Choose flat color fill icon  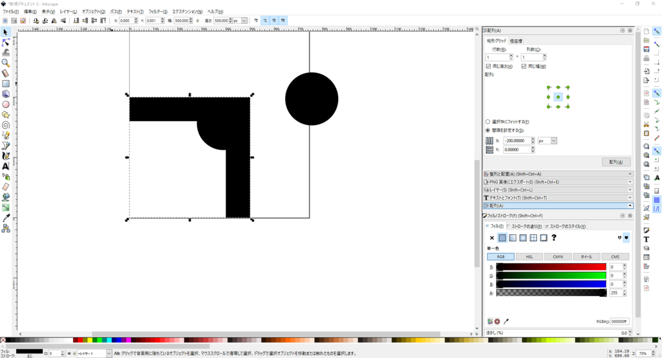(502, 238)
